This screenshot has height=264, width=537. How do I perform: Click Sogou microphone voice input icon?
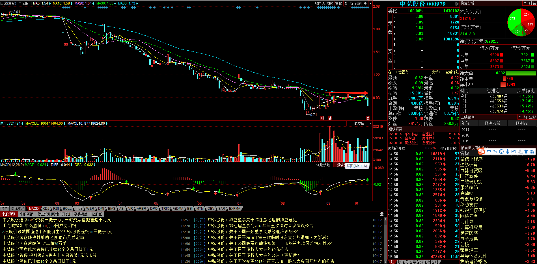pos(508,152)
